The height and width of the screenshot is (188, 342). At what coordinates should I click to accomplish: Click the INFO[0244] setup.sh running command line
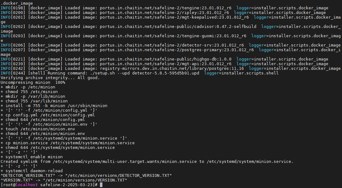140,73
